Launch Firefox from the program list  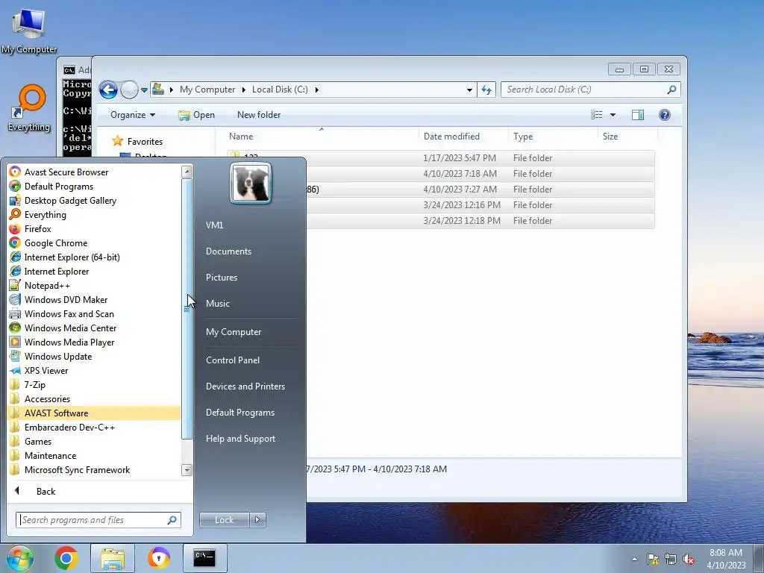tap(30, 228)
